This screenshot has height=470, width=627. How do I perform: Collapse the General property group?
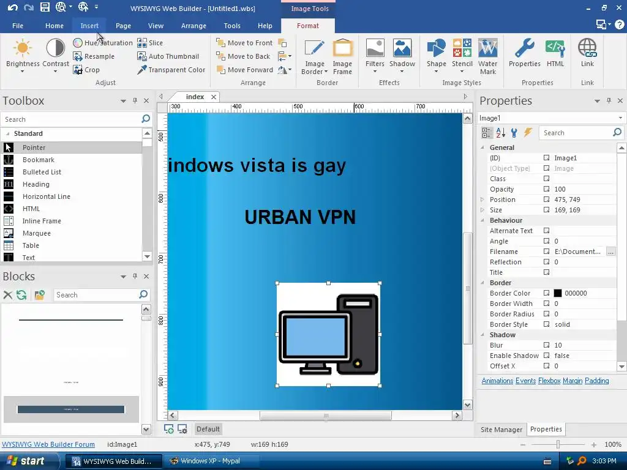482,147
